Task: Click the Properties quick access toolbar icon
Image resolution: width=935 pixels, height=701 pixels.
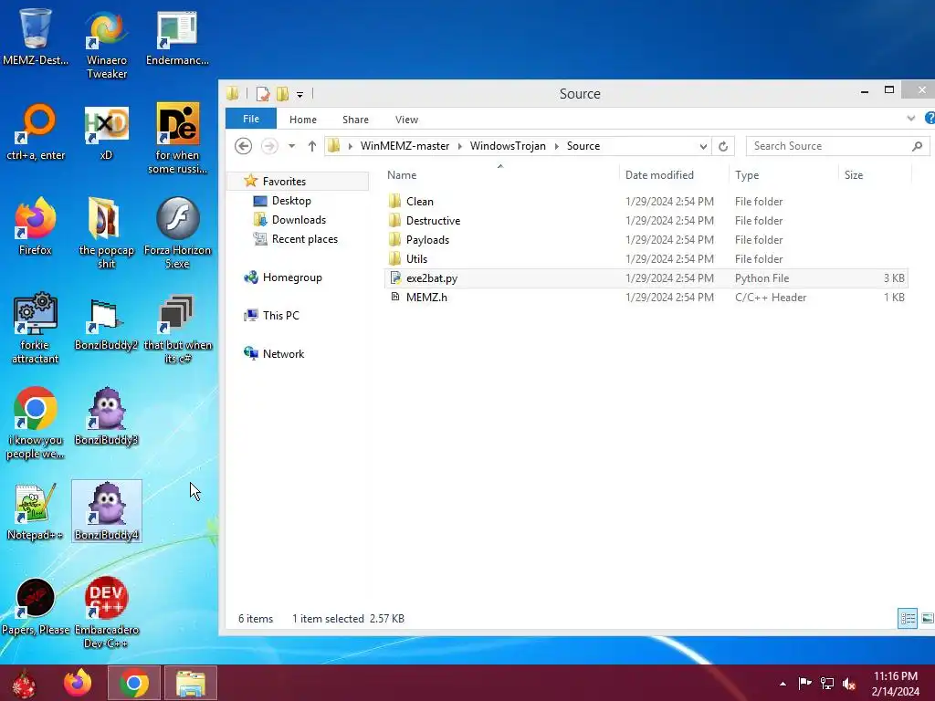Action: (262, 94)
